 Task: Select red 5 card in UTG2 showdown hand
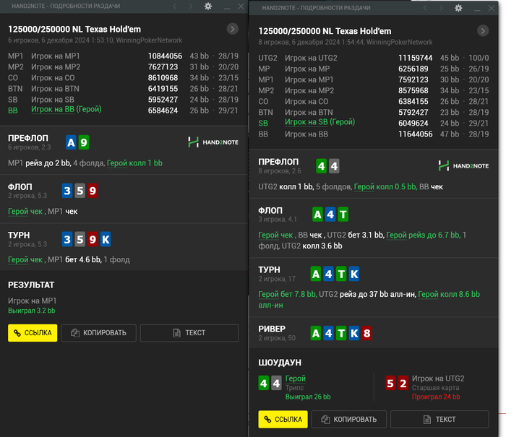[390, 383]
